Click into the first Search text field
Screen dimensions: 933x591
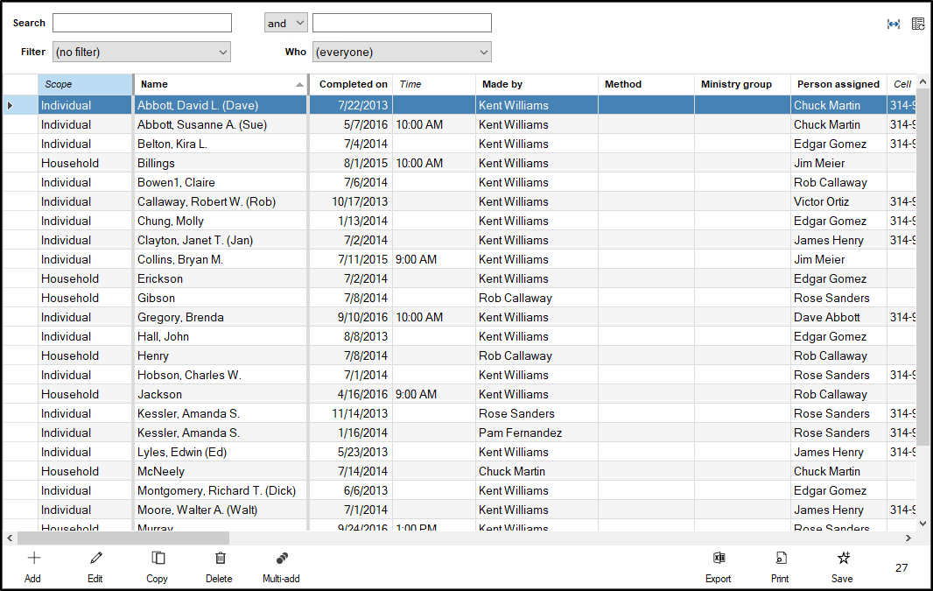click(142, 24)
